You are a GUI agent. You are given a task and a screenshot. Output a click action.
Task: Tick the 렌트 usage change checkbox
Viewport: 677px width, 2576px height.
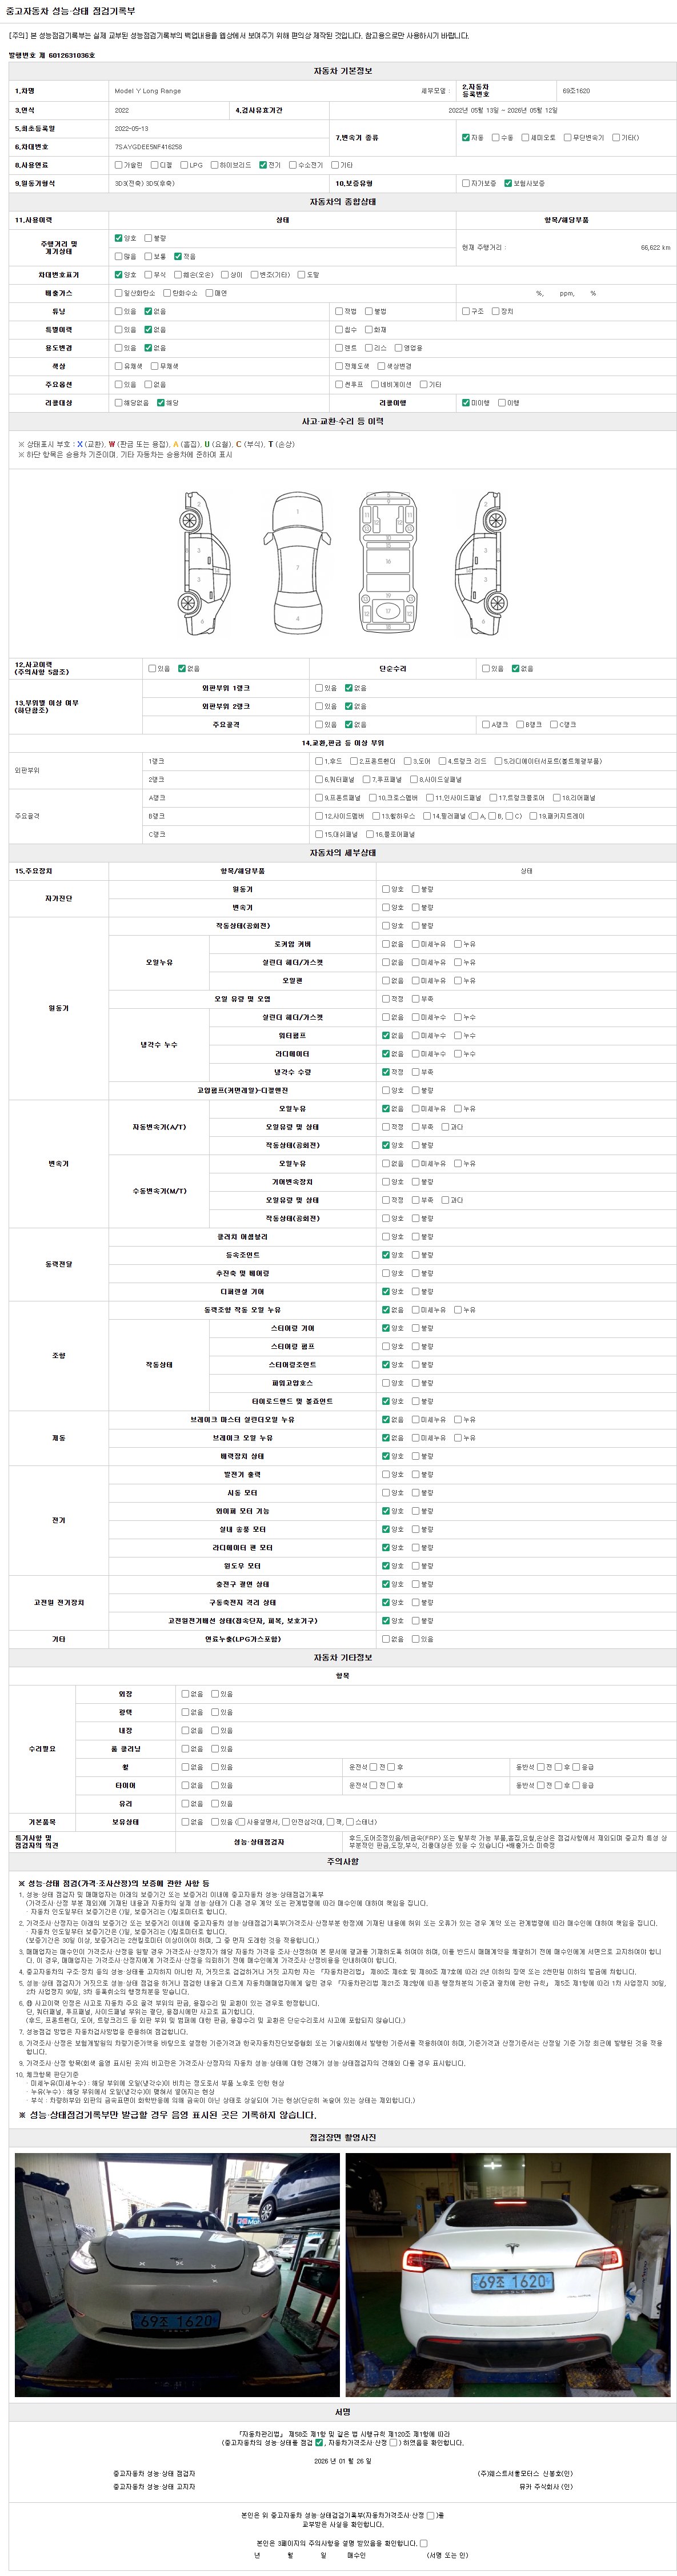point(339,348)
